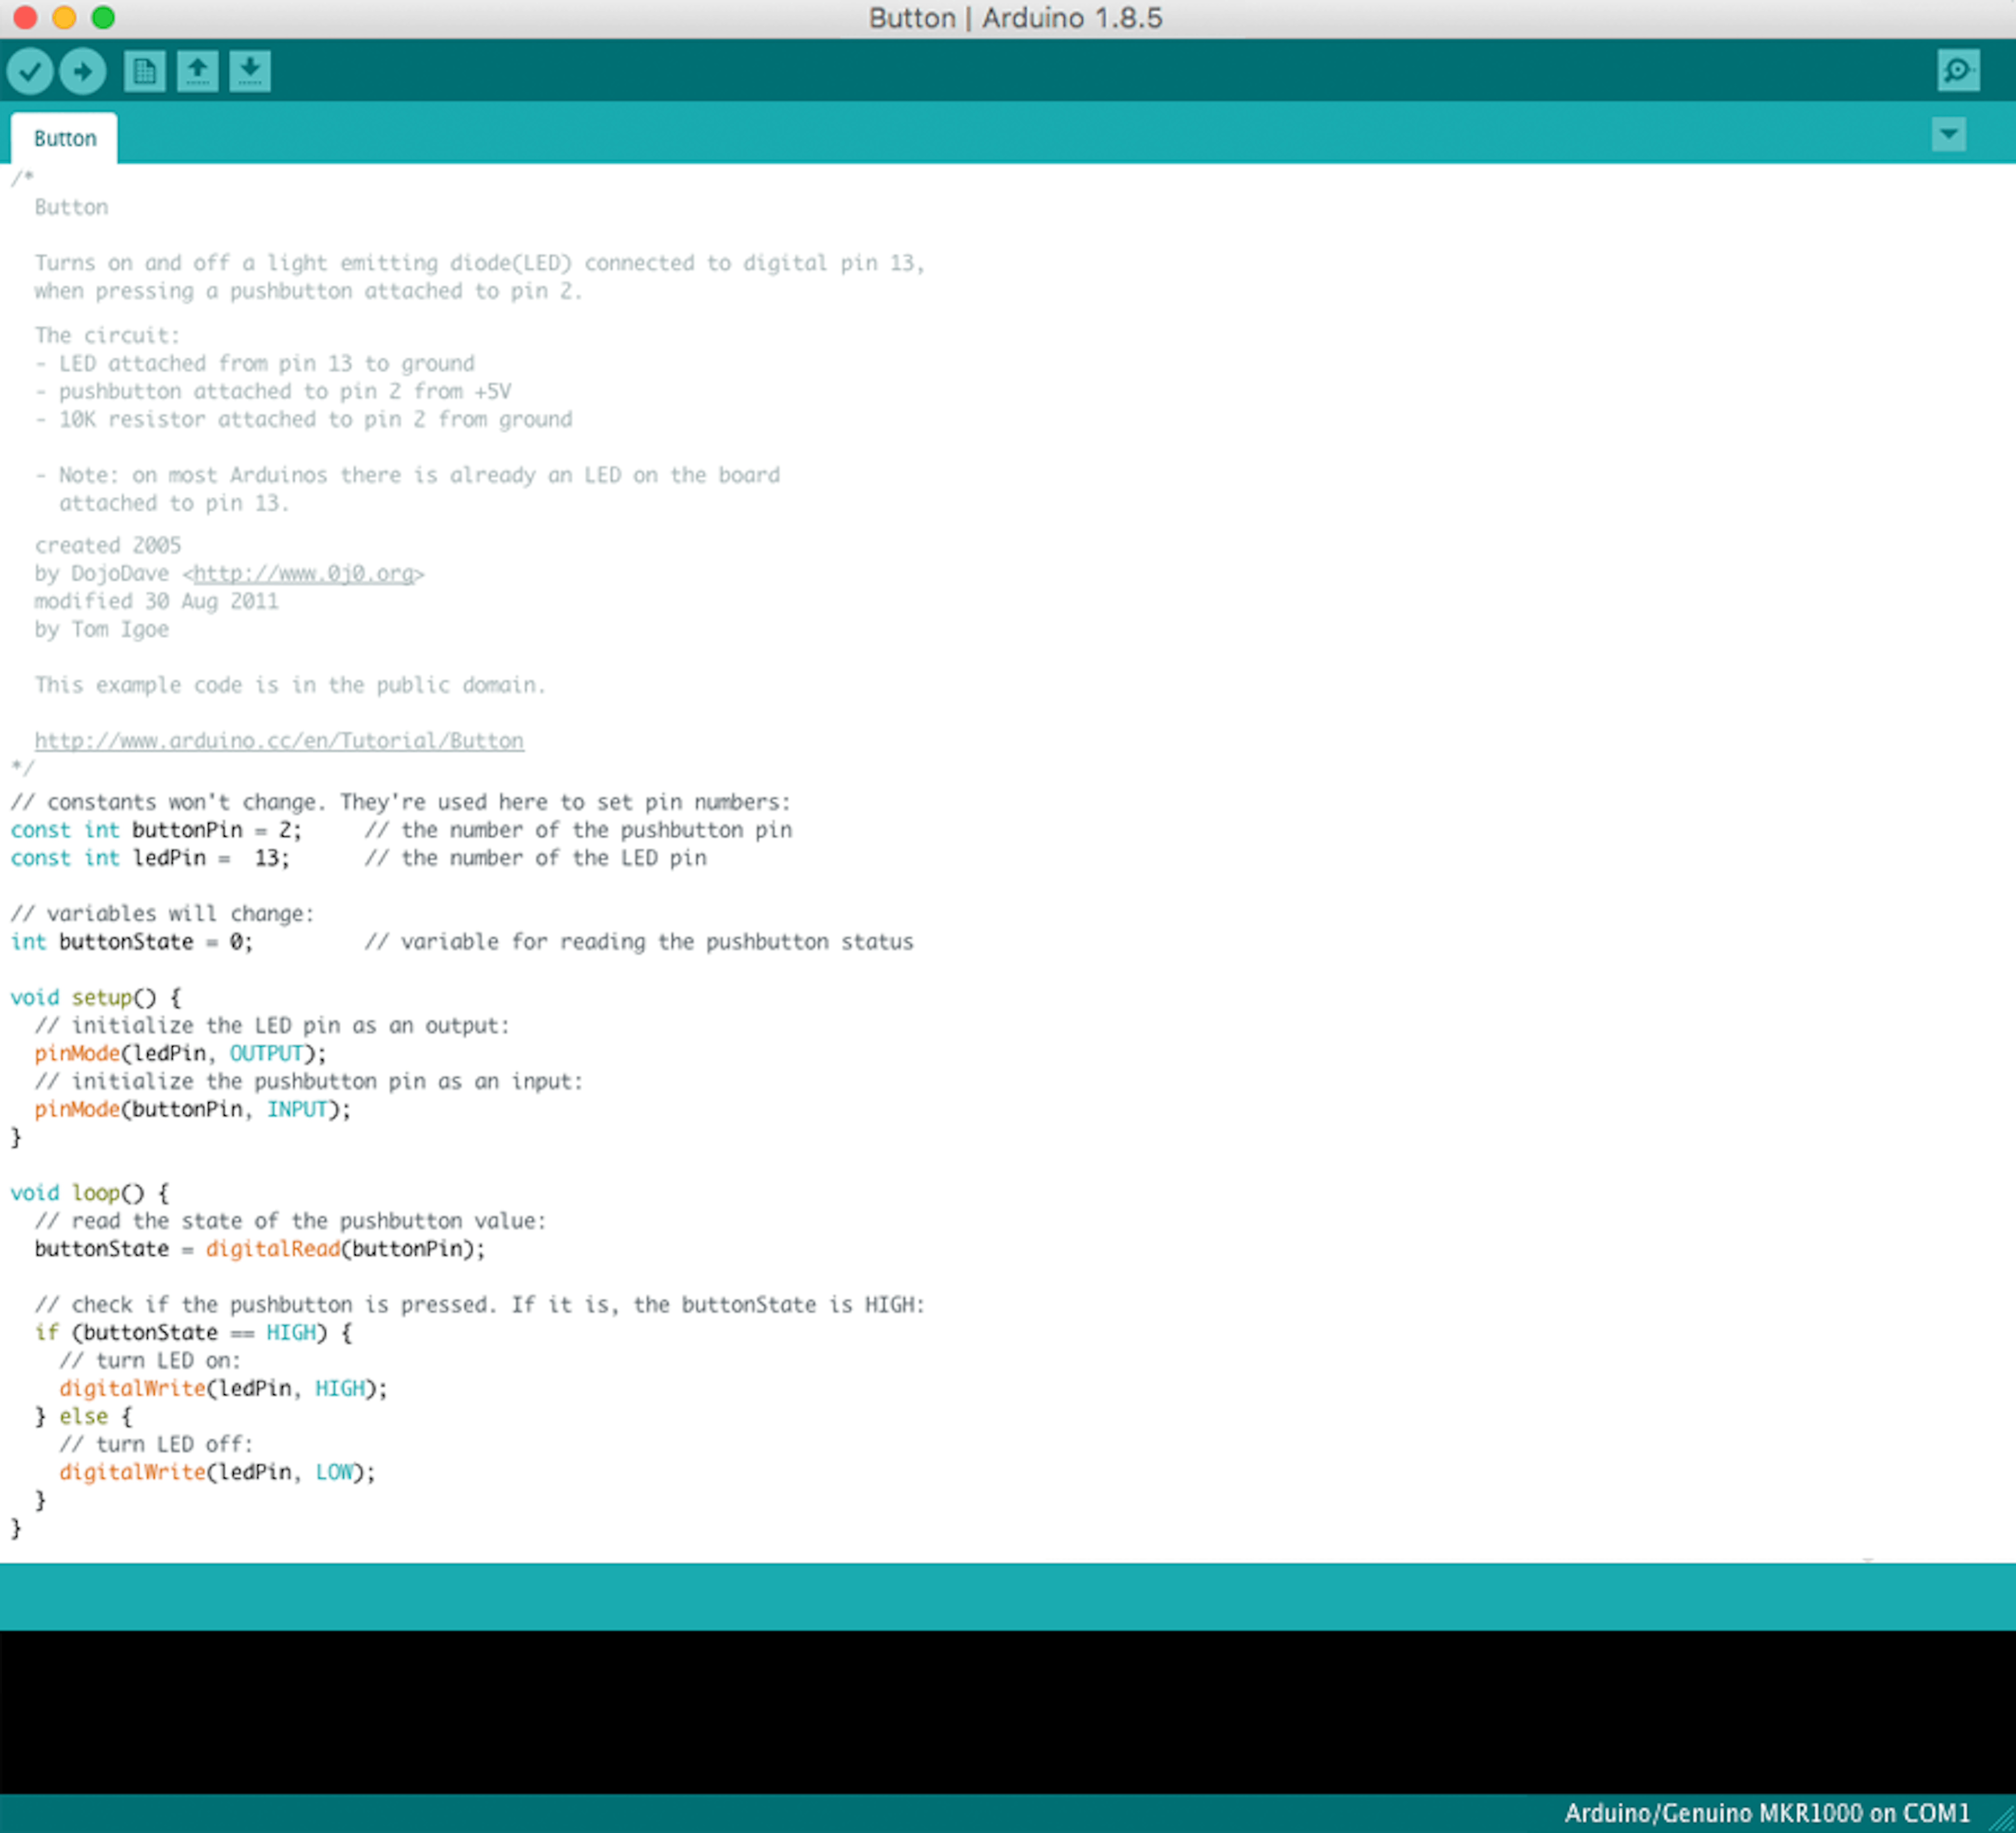Click the 'modified 30 Aug 2011' comment
Screen dimensions: 2016x1833
click(x=157, y=602)
